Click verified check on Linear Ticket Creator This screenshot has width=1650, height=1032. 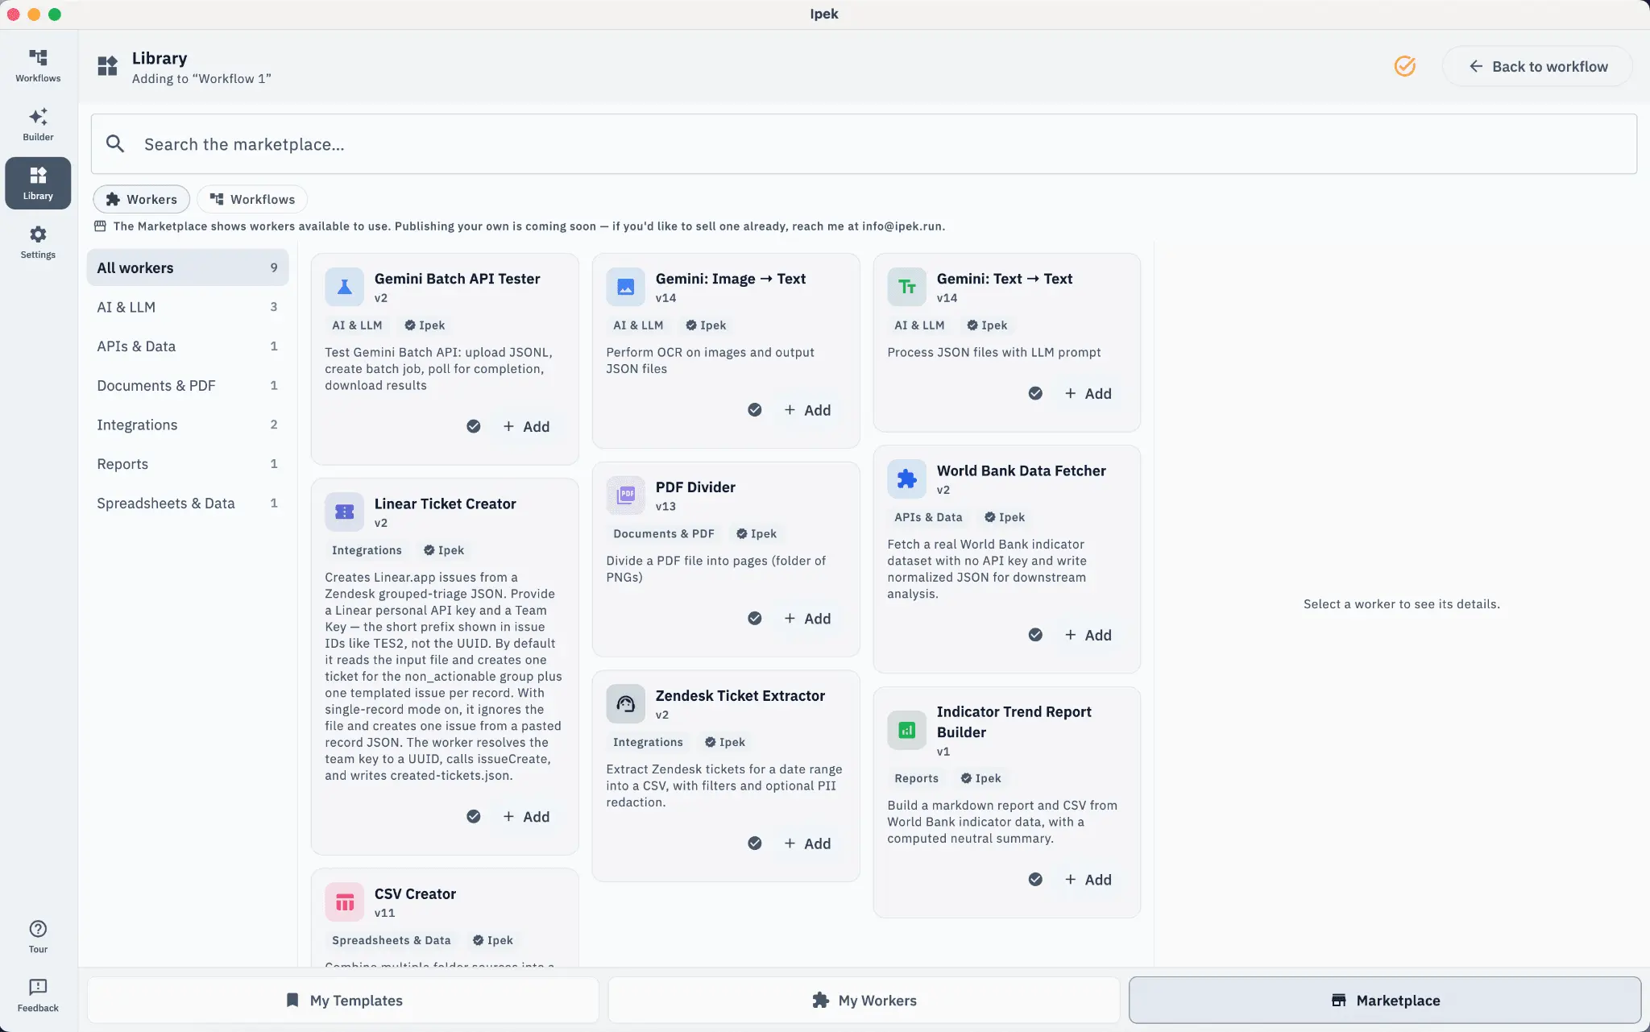[x=474, y=816]
